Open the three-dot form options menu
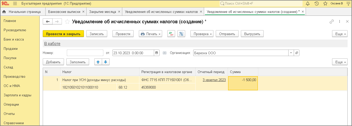The height and width of the screenshot is (126, 352). click(x=340, y=22)
